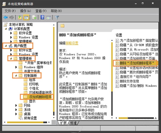Toggle the show/hide console tree icon
This screenshot has height=133, width=161.
point(26,17)
